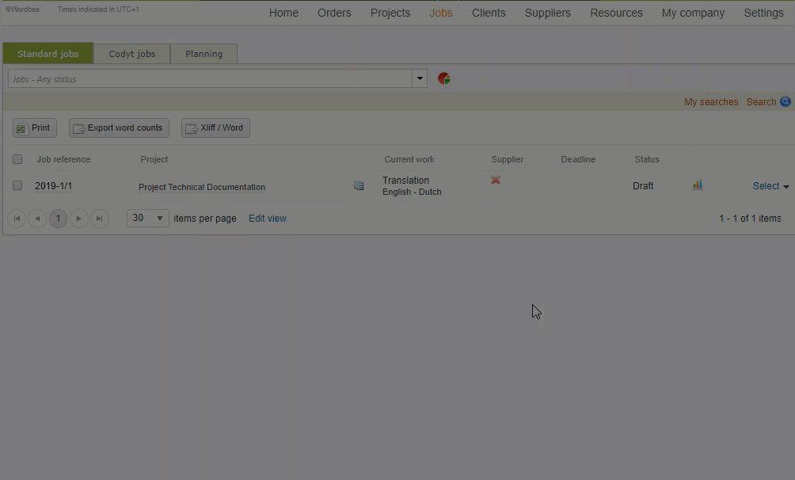Click the Jobs status filter input field
795x480 pixels.
(210, 79)
